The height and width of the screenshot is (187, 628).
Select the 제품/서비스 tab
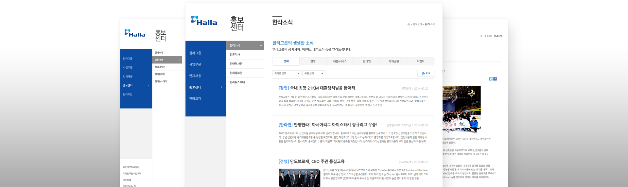point(340,61)
